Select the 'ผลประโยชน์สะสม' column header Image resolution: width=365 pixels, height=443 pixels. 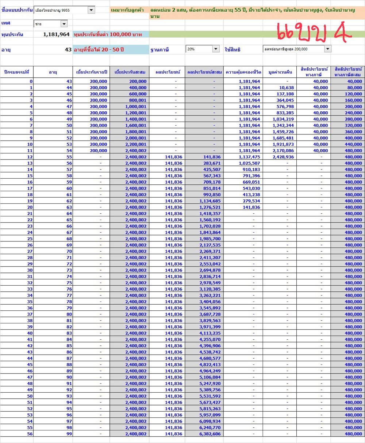(204, 72)
